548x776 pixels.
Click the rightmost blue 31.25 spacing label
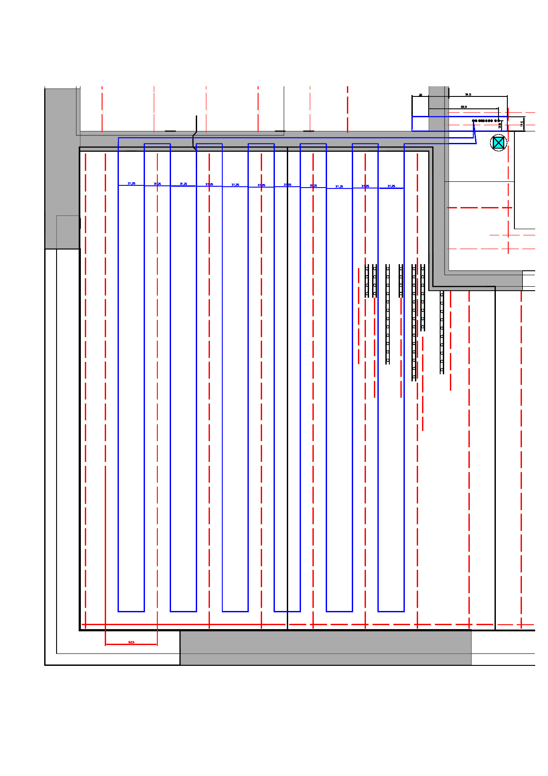391,186
